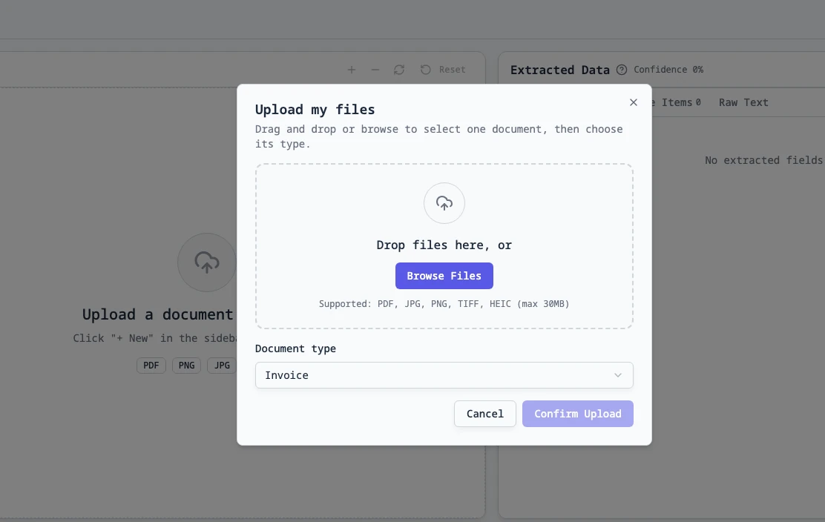This screenshot has width=825, height=522.
Task: Click the cloud upload icon in the drop zone
Action: 444,203
